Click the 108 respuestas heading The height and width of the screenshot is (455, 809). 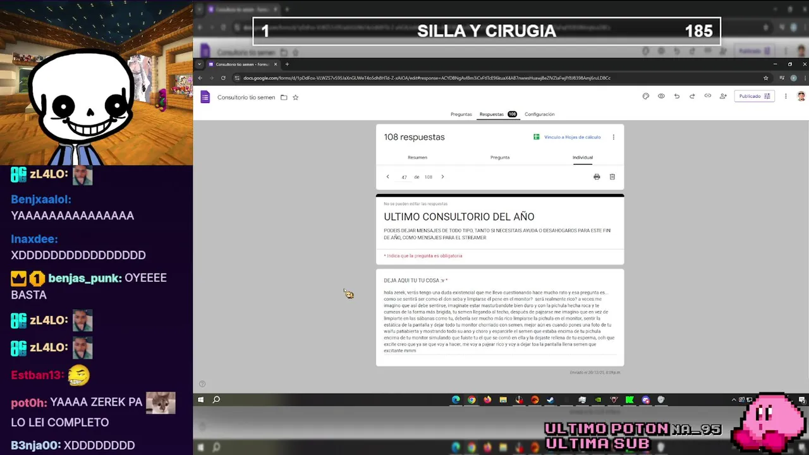click(414, 137)
